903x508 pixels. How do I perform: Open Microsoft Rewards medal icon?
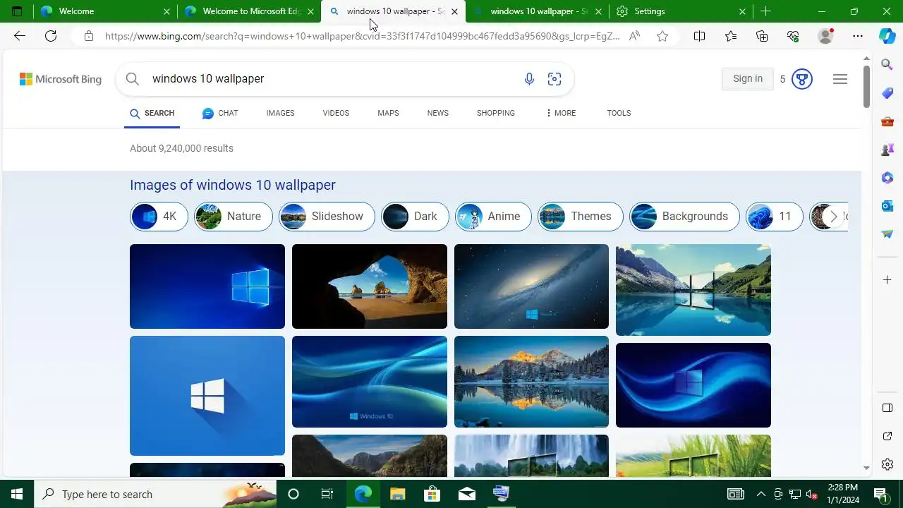tap(801, 79)
